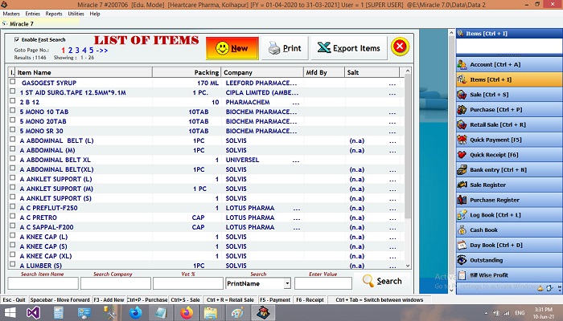
Task: Open the Purchase [Ctrl + P] shortcut icon
Action: [x=462, y=110]
